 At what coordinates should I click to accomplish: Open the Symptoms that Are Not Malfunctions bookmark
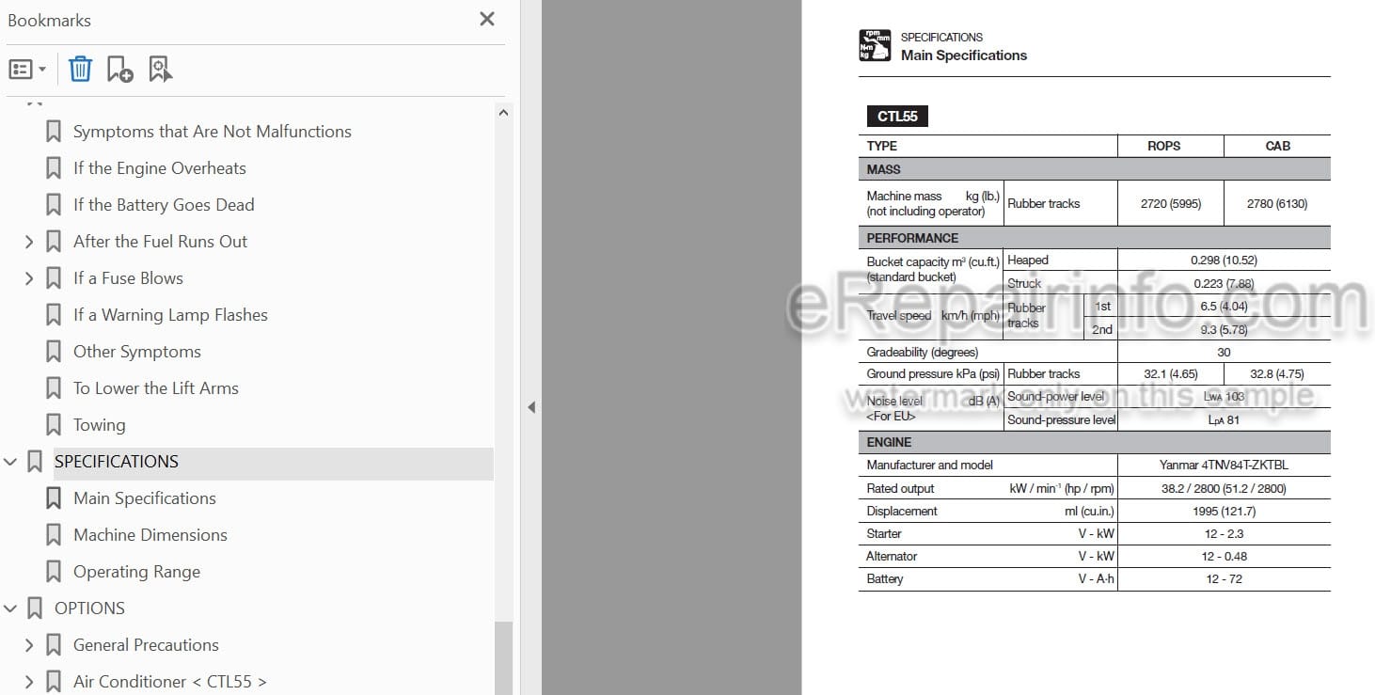click(213, 132)
